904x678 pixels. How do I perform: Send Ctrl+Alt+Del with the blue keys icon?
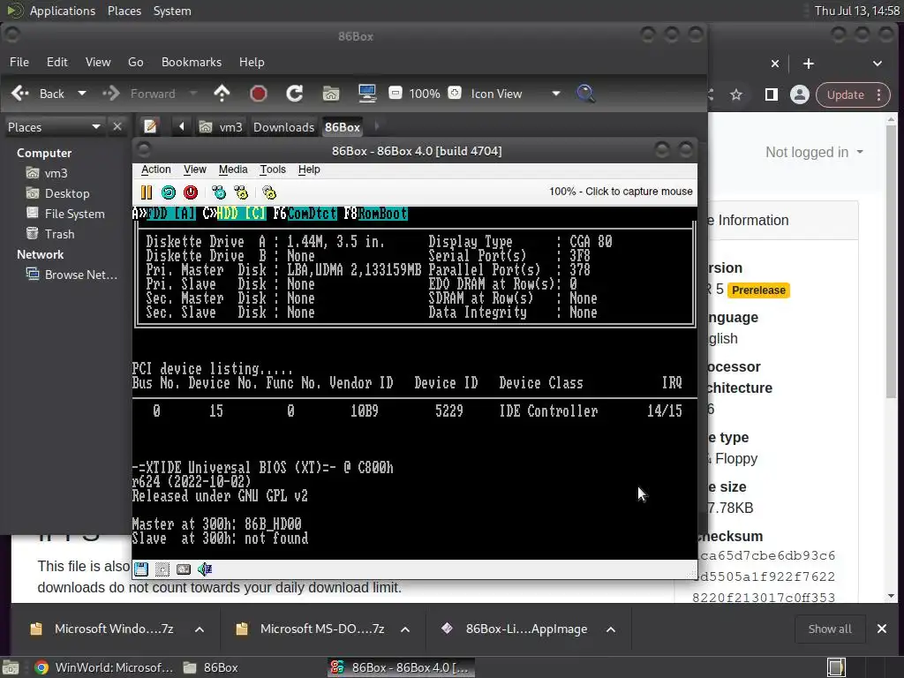click(219, 192)
